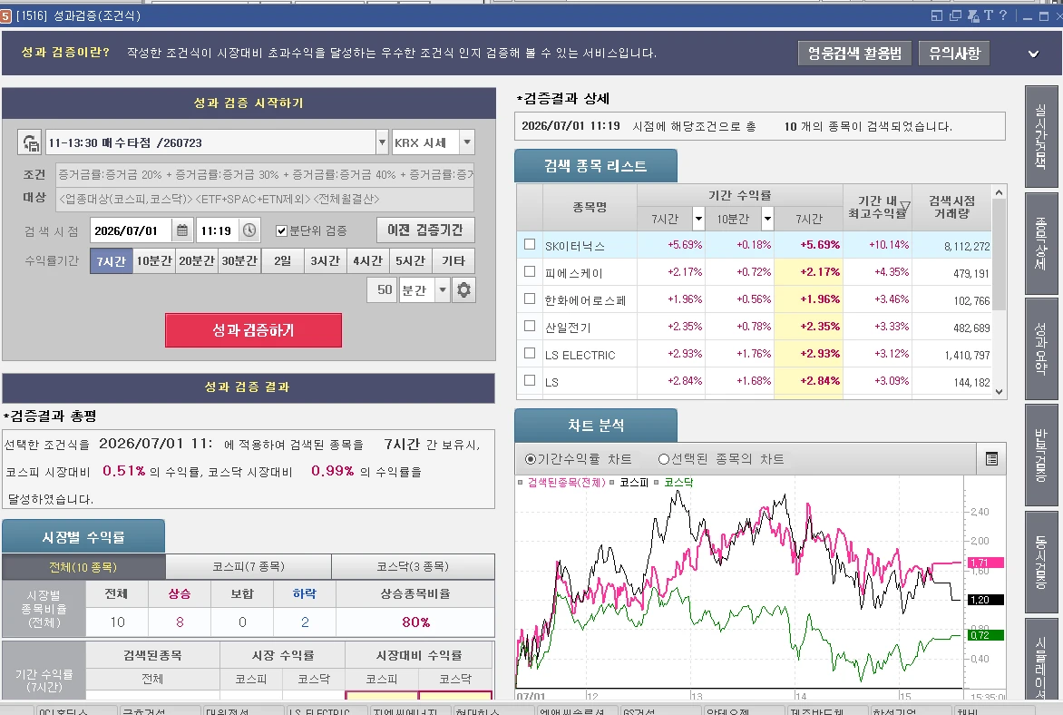This screenshot has height=715, width=1063.
Task: Check the LS ELECTRIC row checkbox
Action: (x=530, y=353)
